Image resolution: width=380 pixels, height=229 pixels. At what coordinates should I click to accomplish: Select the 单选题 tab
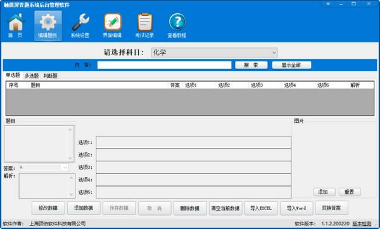13,75
